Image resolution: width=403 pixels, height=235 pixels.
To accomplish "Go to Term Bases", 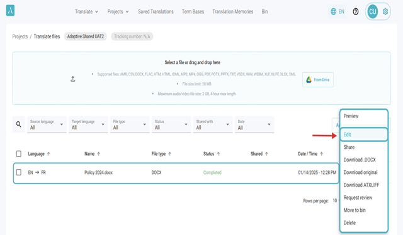I will click(x=193, y=11).
